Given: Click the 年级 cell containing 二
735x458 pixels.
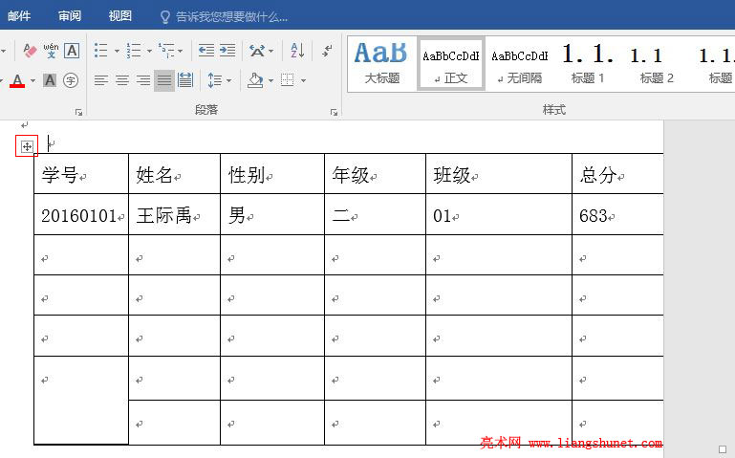Looking at the screenshot, I should (375, 214).
